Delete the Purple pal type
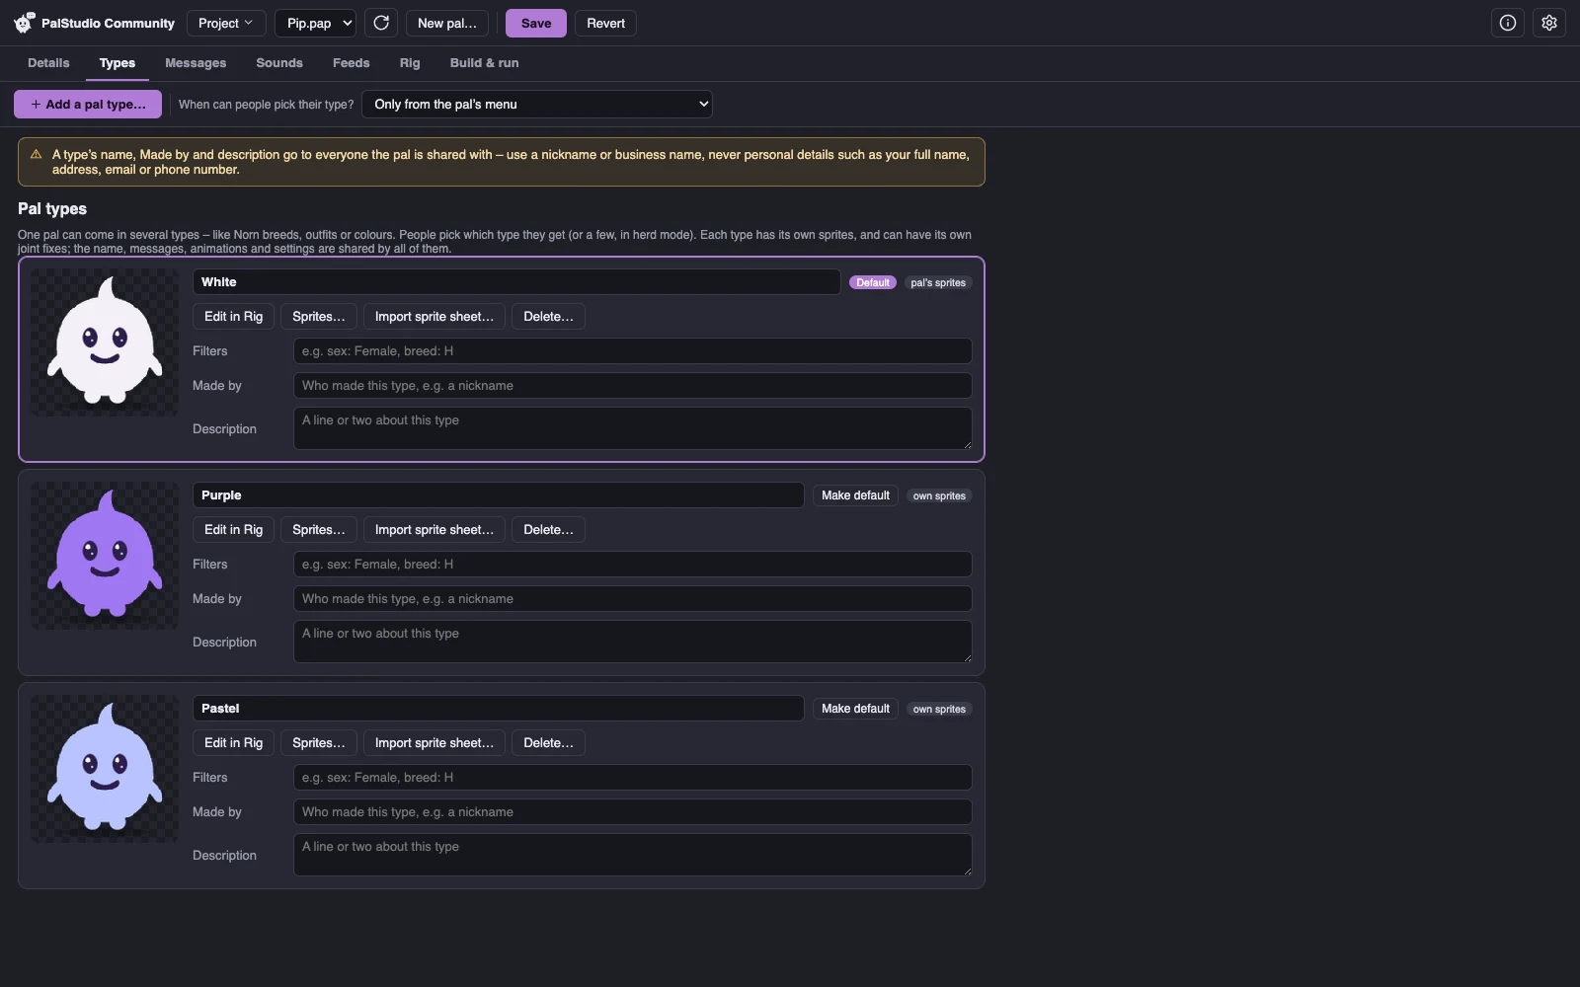This screenshot has width=1580, height=987. click(x=548, y=530)
